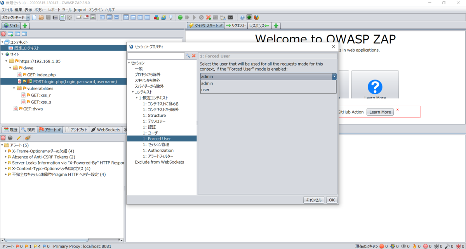Select '1: 認証' in dialog tree
This screenshot has height=249, width=466.
149,127
